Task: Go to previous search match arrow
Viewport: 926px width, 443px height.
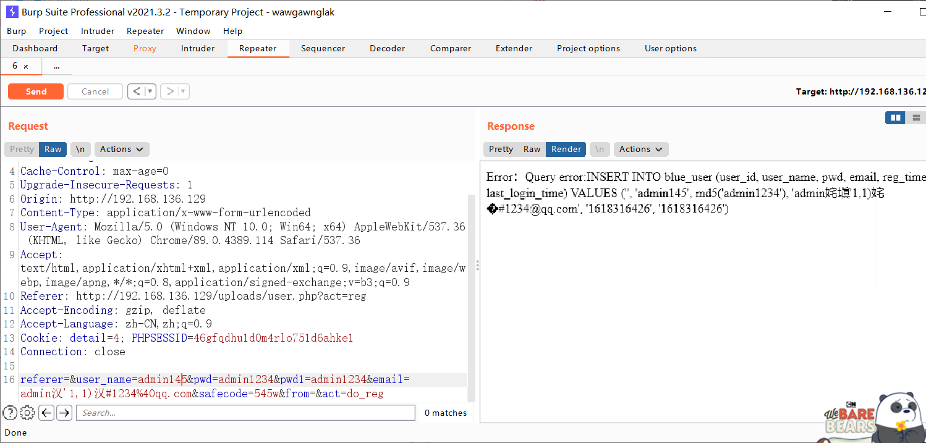Action: (x=46, y=413)
